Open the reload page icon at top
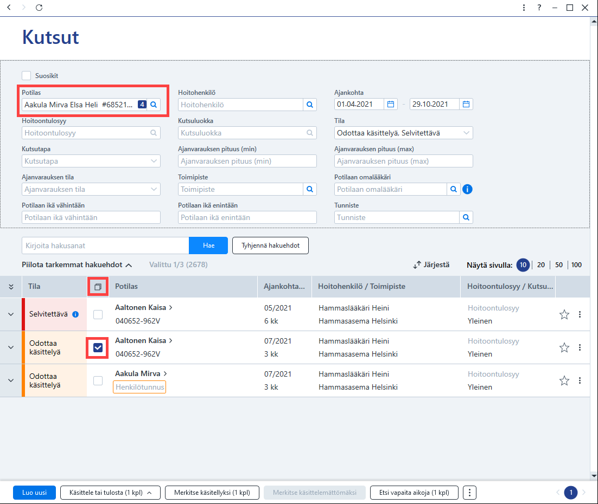This screenshot has width=598, height=504. 39,8
